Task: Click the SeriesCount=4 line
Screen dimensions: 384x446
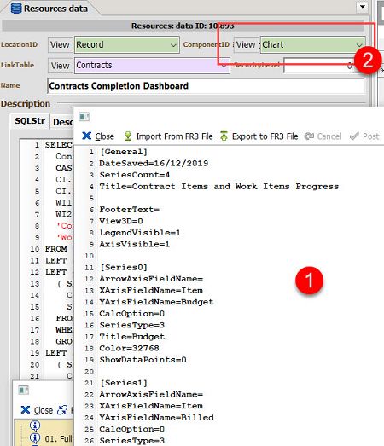Action: (x=134, y=175)
